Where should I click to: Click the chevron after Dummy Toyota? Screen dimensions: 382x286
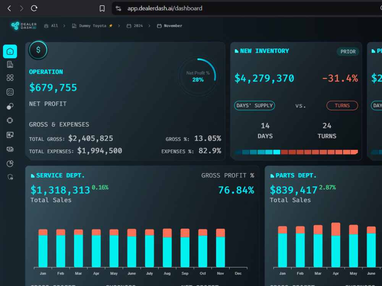(119, 26)
